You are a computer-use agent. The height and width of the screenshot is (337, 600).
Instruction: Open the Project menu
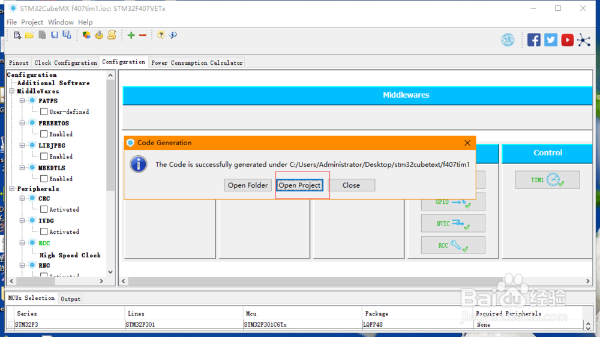32,22
